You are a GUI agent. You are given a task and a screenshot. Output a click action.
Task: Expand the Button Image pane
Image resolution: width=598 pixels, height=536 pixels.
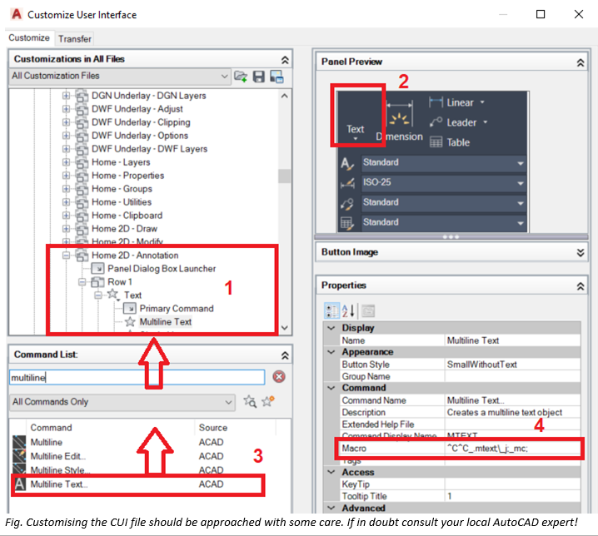coord(580,253)
